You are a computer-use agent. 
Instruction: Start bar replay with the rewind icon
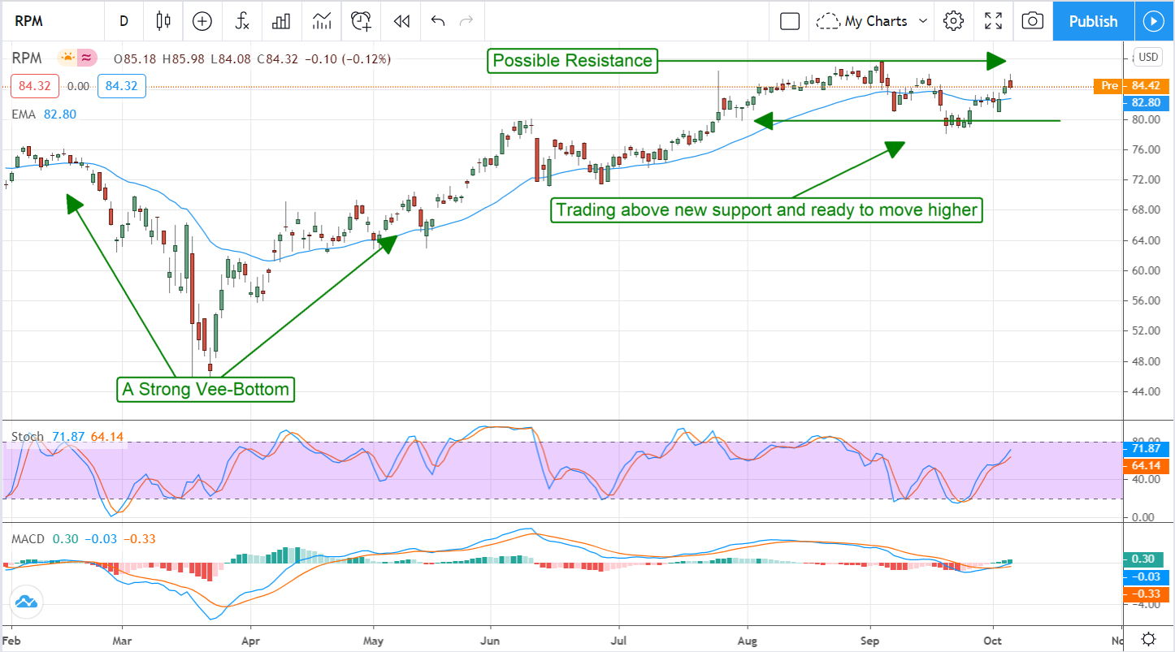tap(400, 21)
